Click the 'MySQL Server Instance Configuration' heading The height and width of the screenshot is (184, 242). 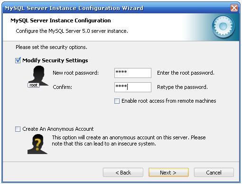tap(61, 20)
